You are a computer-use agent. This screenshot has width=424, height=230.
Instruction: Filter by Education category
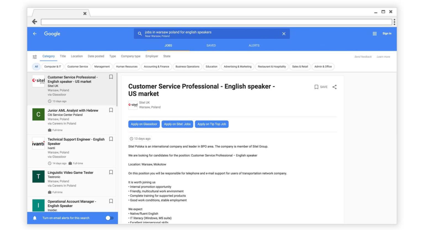(211, 66)
